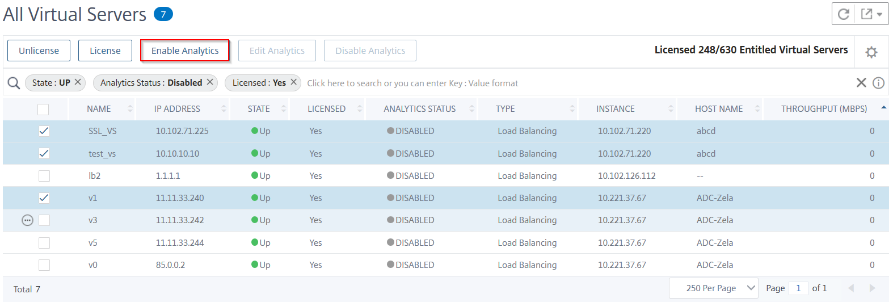Viewport: 893px width, 302px height.
Task: Check the v3 row checkbox
Action: (x=44, y=220)
